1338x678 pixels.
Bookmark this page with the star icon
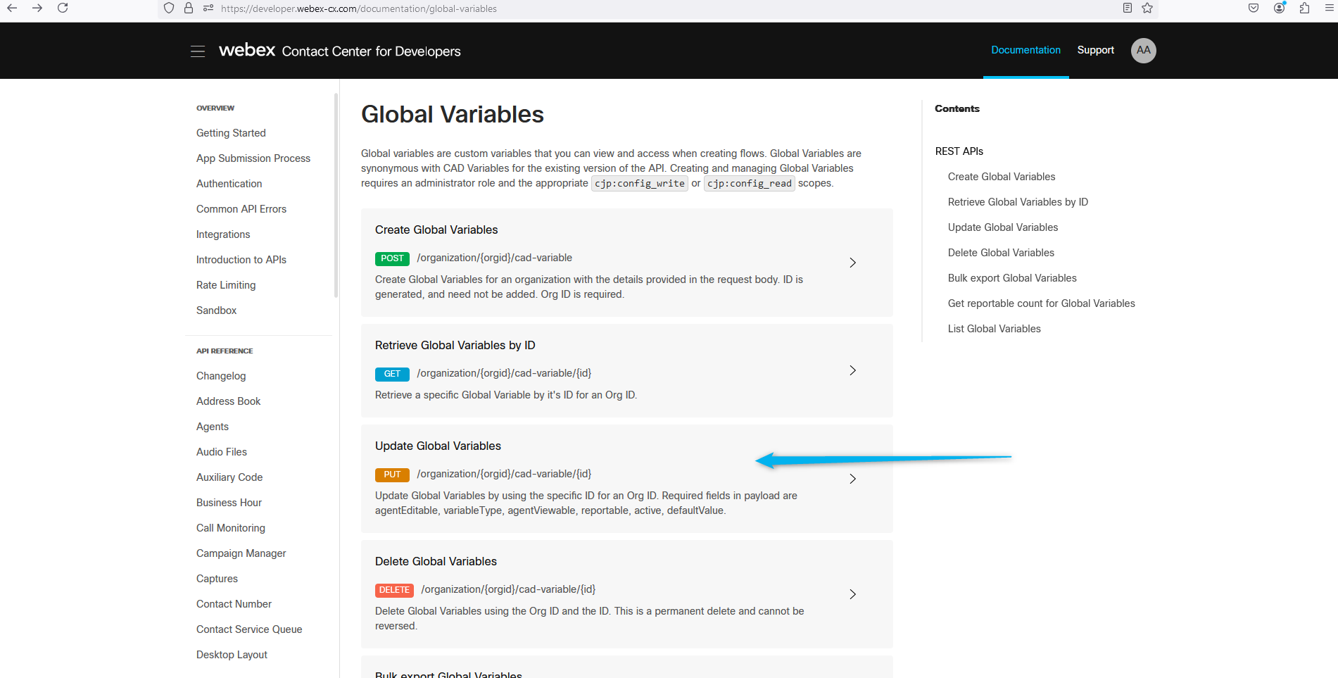[x=1147, y=8]
